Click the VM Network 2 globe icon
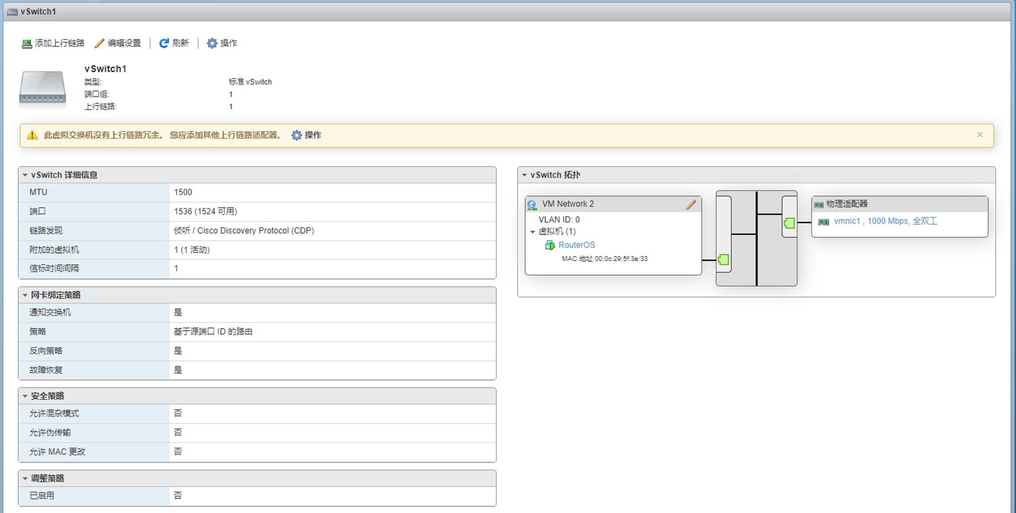The image size is (1016, 513). pyautogui.click(x=532, y=205)
